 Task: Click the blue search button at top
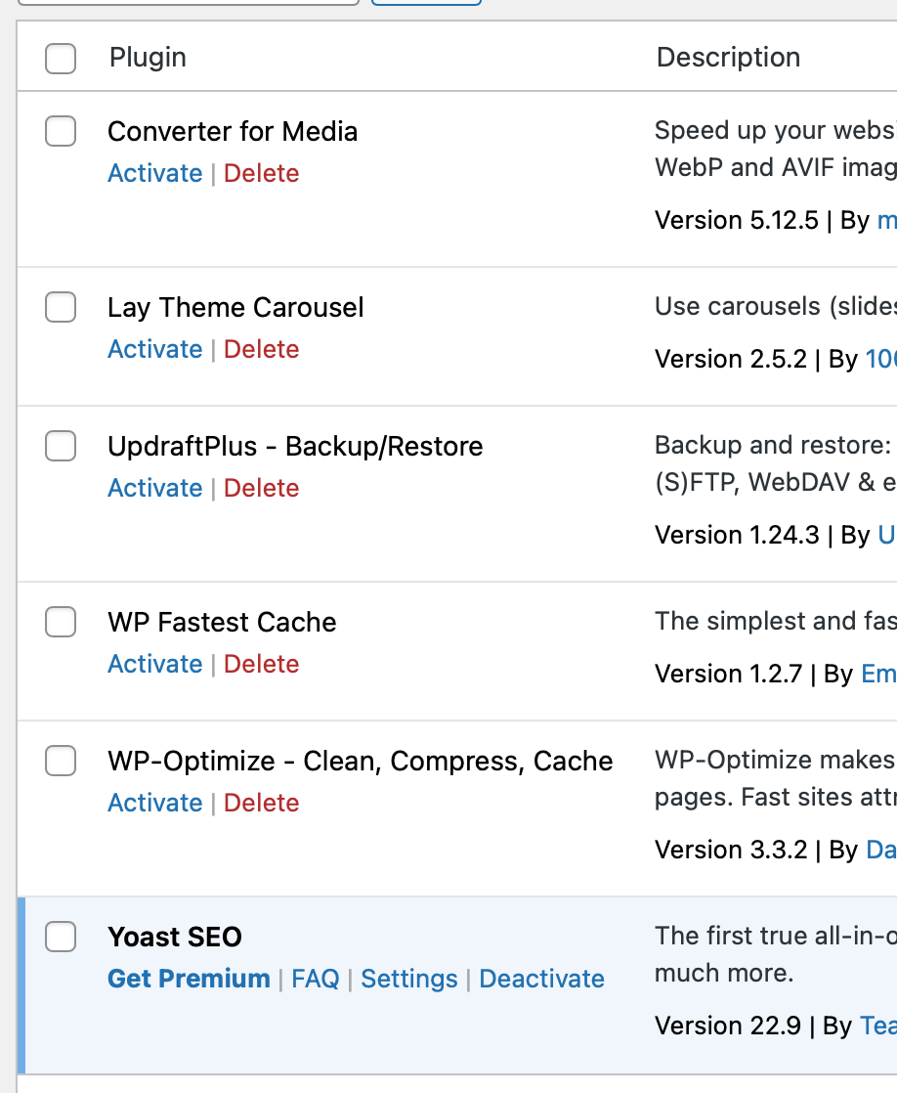(425, 2)
